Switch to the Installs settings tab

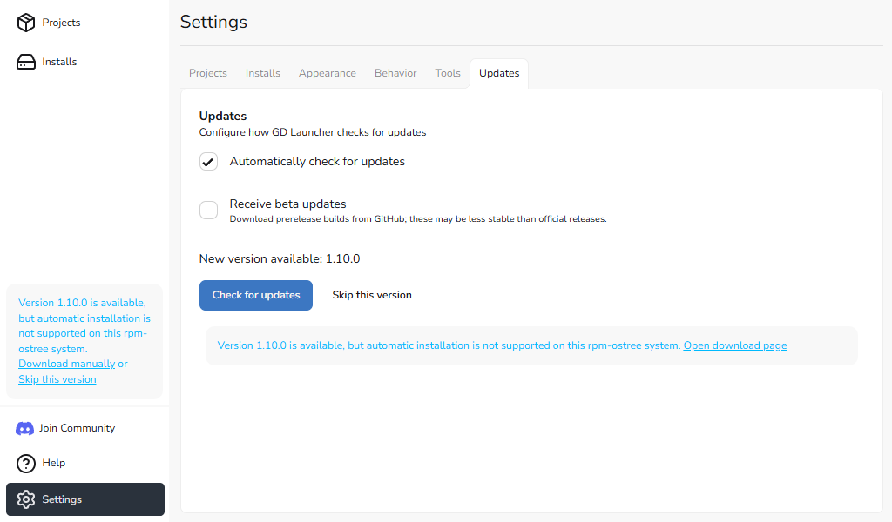click(263, 73)
